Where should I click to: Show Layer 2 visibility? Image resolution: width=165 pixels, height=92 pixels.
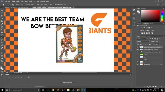coord(138,59)
